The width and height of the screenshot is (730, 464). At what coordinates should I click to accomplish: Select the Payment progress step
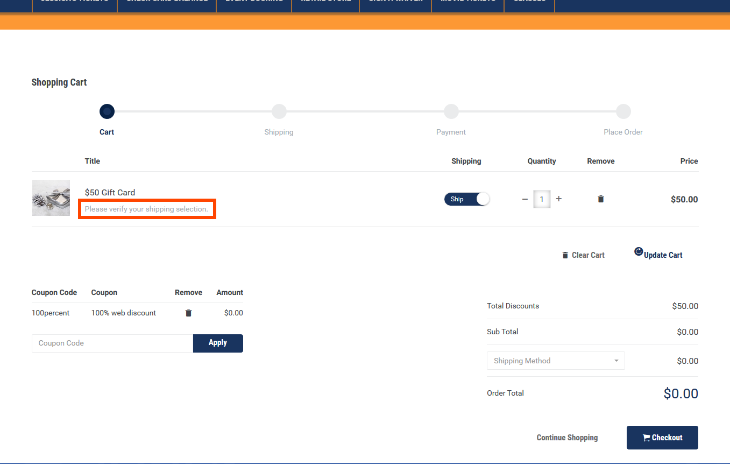pyautogui.click(x=451, y=111)
